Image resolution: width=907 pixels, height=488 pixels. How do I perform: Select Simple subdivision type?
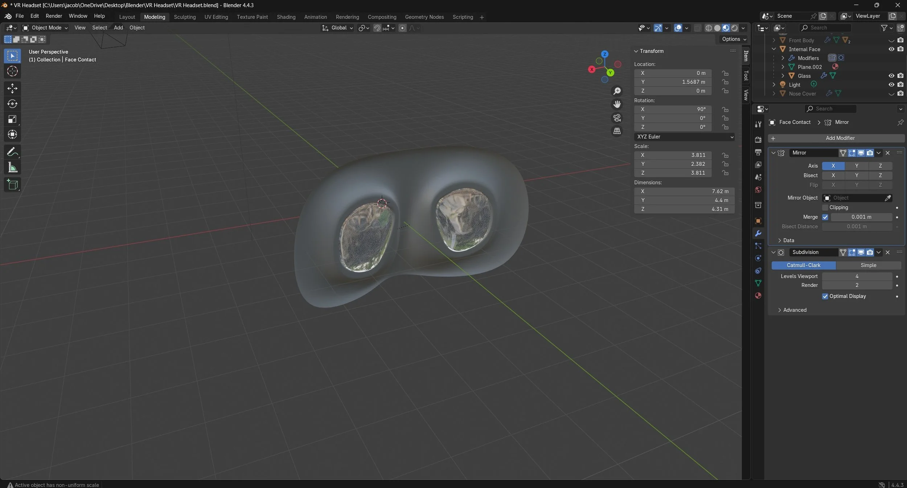(x=868, y=266)
